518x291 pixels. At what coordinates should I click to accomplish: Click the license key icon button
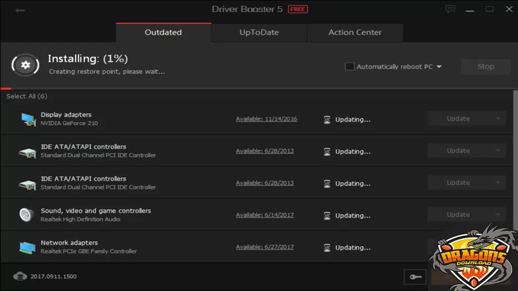[x=415, y=276]
